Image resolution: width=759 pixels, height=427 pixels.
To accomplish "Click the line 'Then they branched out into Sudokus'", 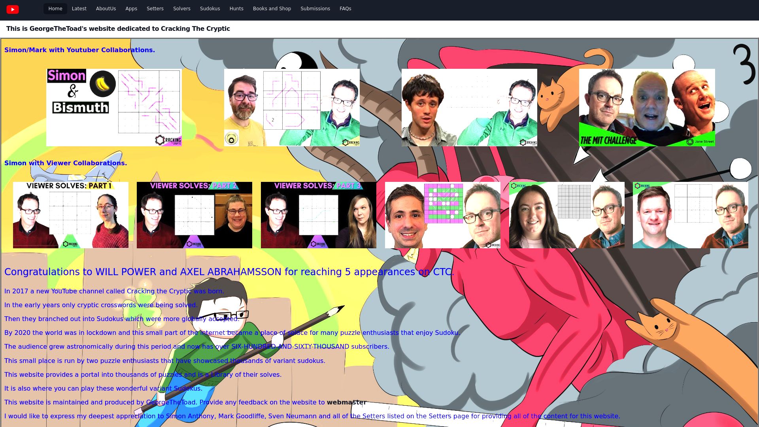I will click(122, 319).
